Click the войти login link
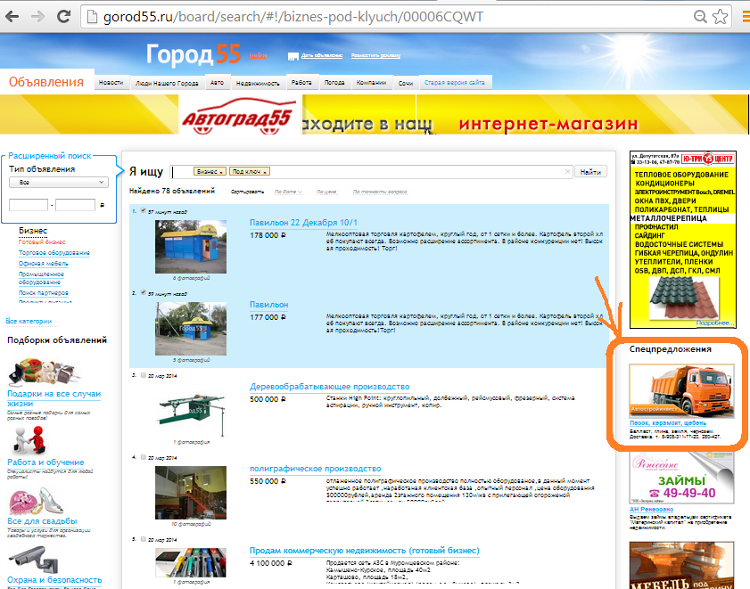Screen dimensions: 750x589 259,55
